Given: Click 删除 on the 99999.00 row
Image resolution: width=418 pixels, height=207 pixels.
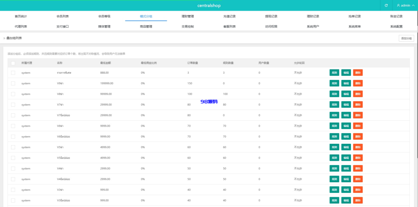Looking at the screenshot, I should (358, 94).
